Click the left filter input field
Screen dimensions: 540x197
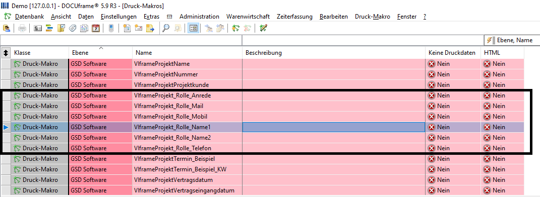121,40
